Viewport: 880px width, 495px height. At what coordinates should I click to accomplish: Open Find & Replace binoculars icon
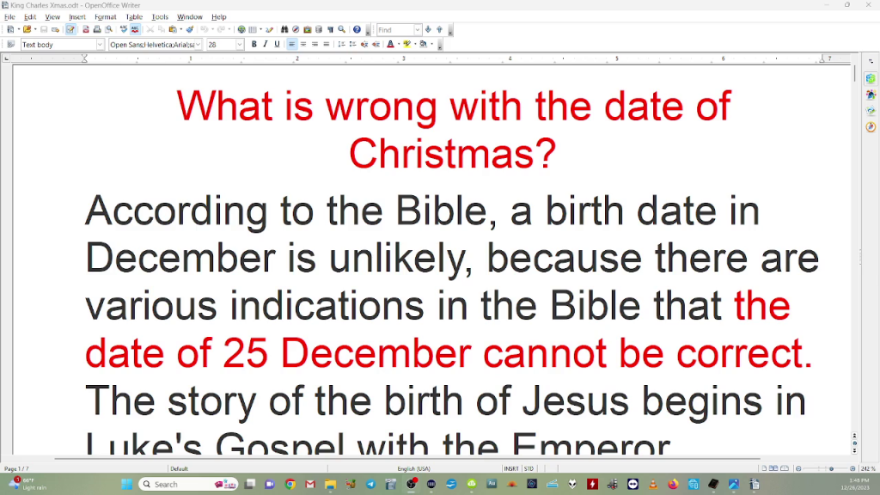[284, 29]
